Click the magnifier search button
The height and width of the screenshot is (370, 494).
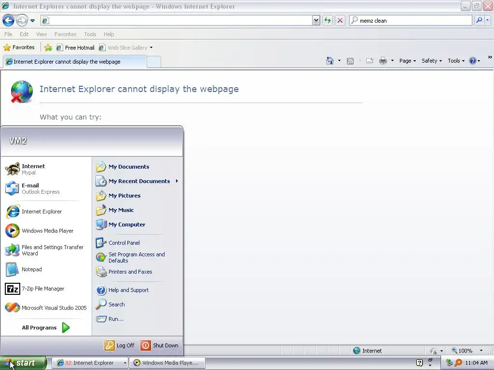coord(479,20)
